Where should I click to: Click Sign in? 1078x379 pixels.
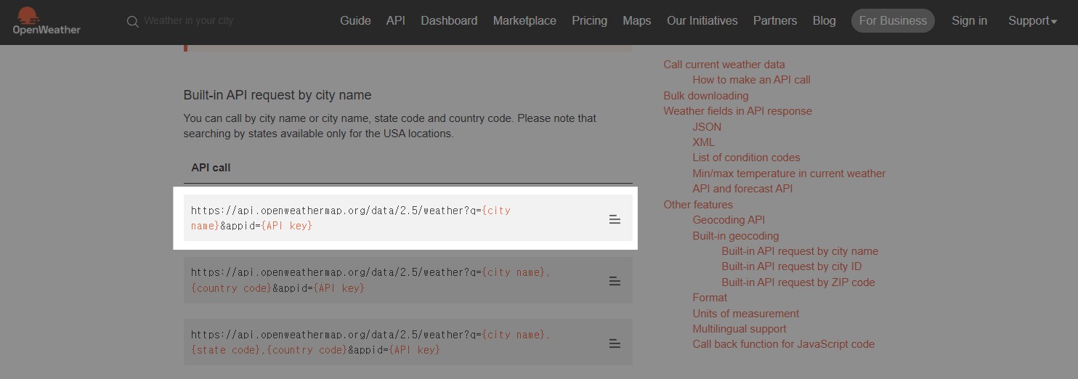coord(969,20)
